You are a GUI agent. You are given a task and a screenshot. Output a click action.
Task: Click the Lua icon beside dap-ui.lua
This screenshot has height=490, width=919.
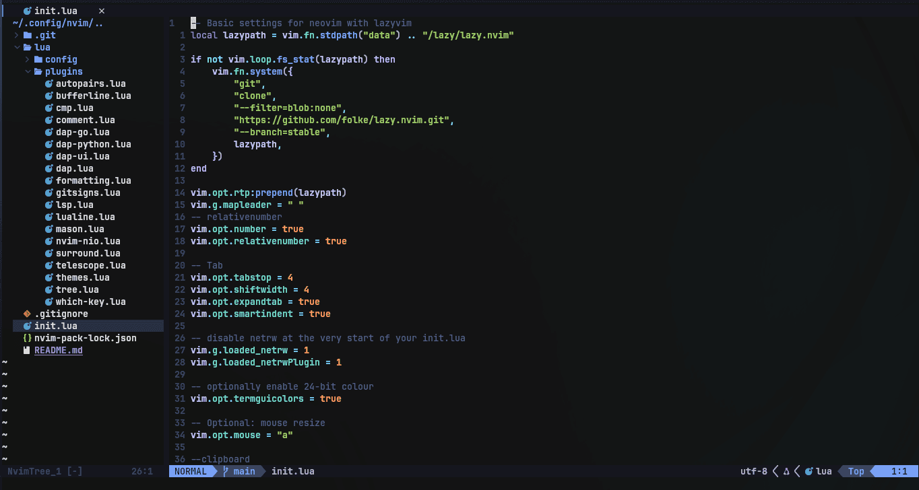tap(49, 156)
